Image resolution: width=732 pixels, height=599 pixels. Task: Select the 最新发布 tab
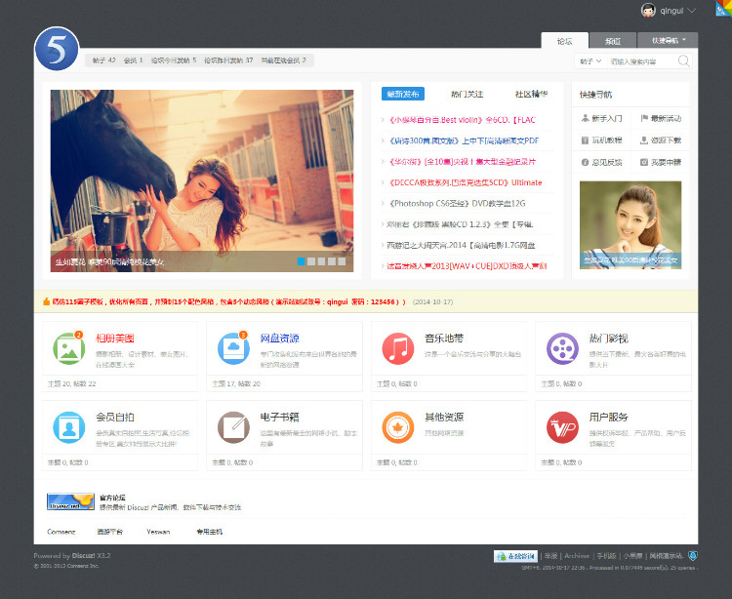coord(403,94)
